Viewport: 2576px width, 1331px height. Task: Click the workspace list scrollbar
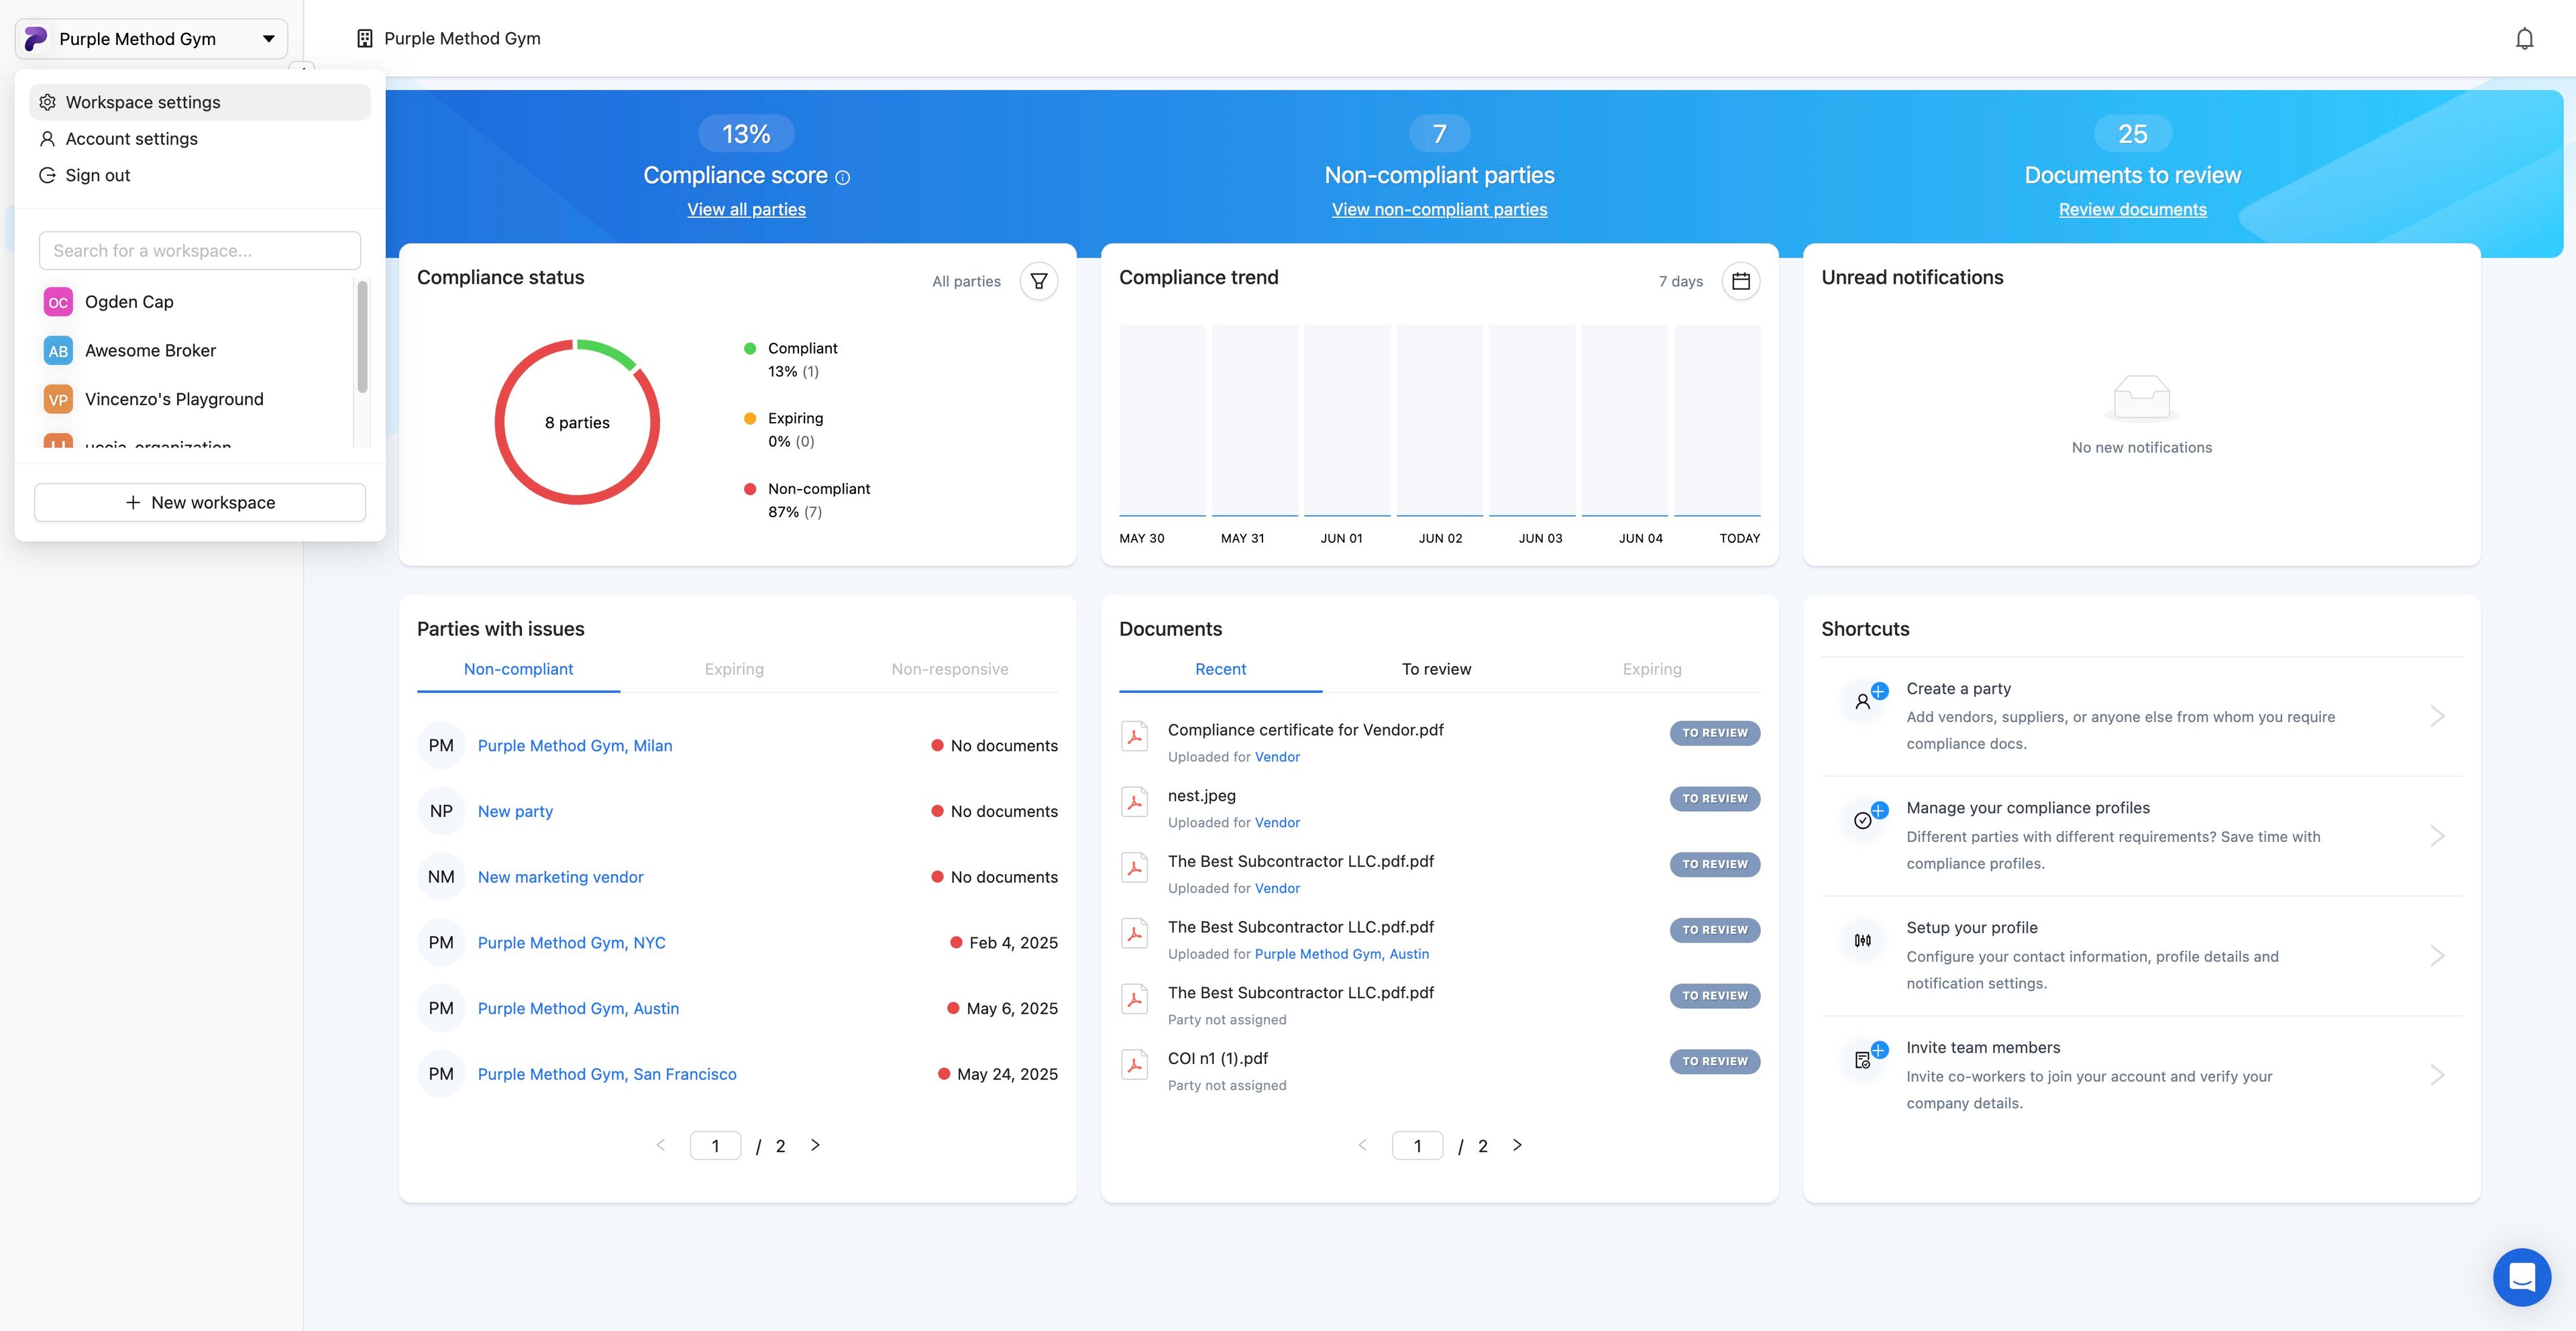coord(362,337)
